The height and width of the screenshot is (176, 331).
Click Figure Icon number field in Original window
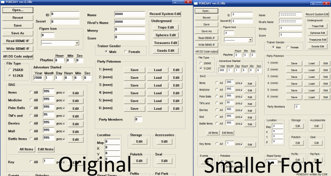[48, 35]
